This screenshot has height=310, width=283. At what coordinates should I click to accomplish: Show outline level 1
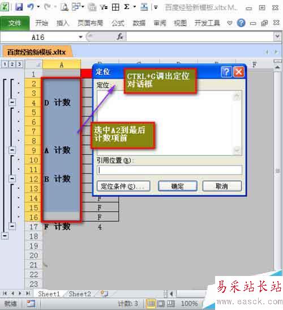[5, 64]
